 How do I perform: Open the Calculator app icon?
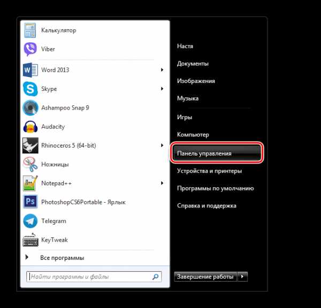click(30, 30)
